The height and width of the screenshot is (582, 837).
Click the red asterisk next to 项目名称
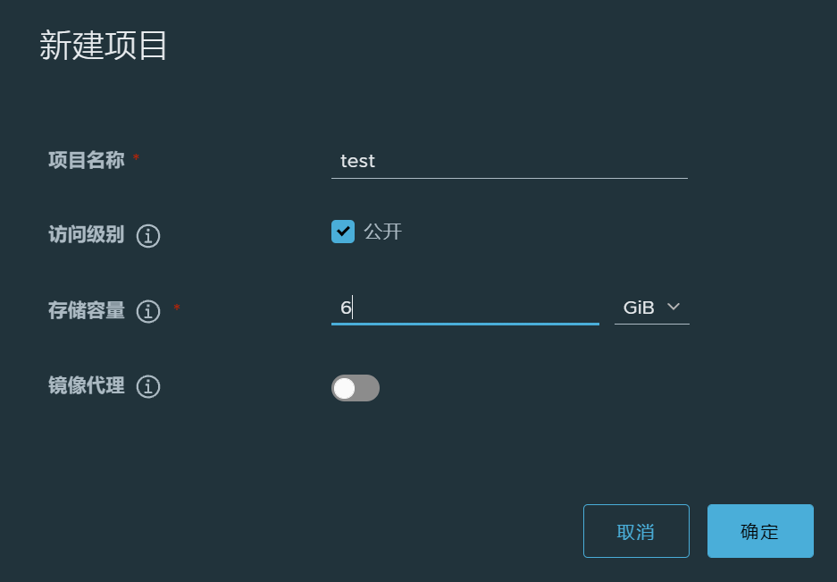tap(137, 158)
